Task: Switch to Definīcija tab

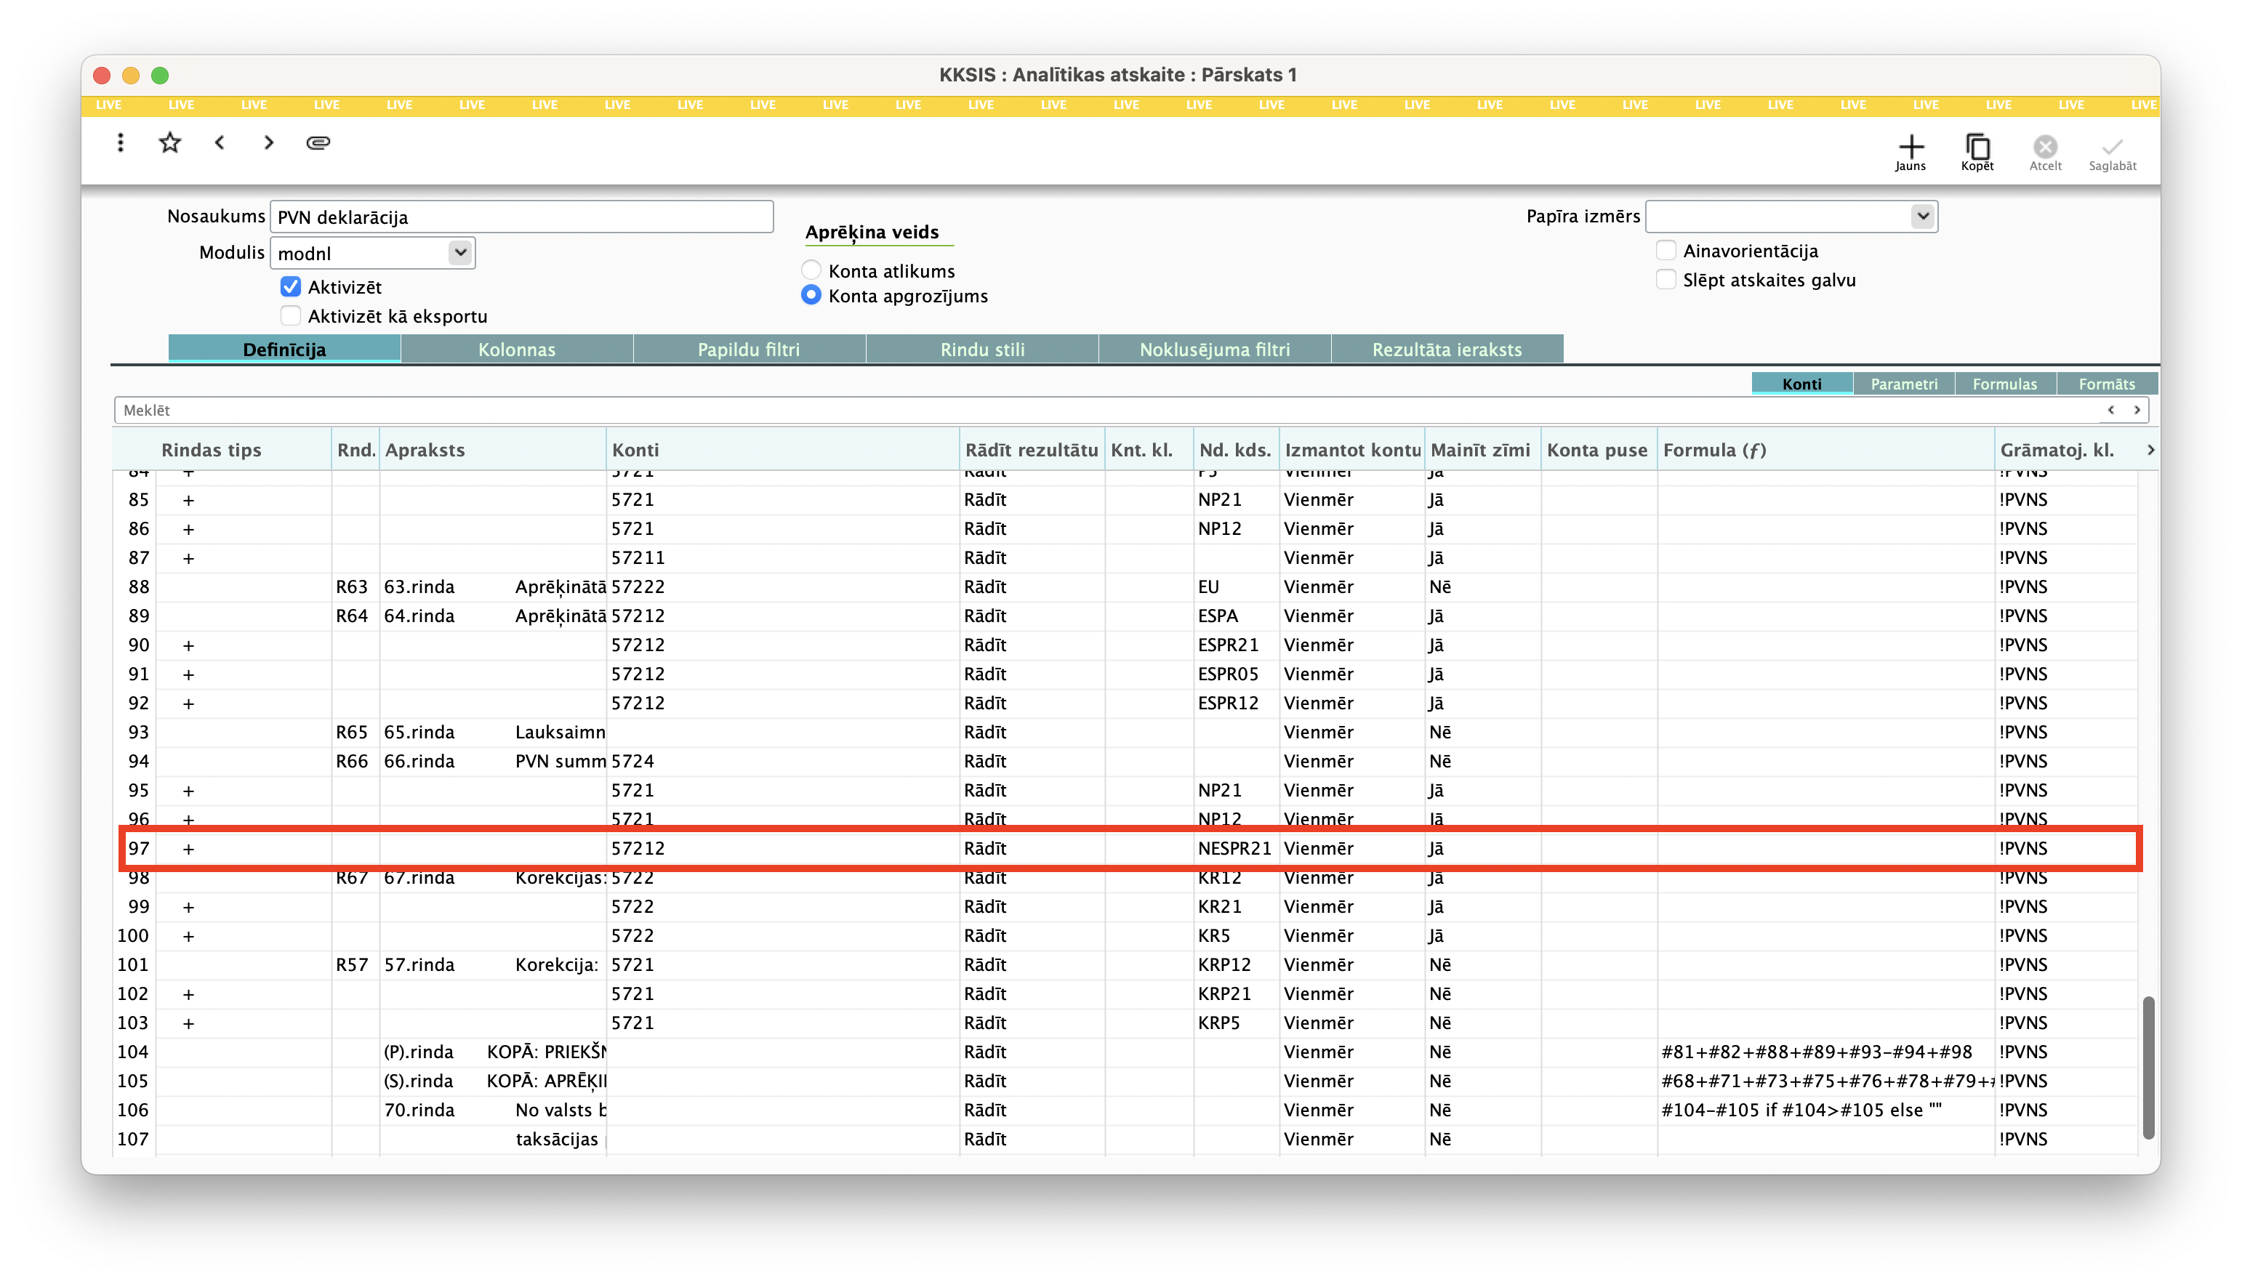Action: (284, 350)
